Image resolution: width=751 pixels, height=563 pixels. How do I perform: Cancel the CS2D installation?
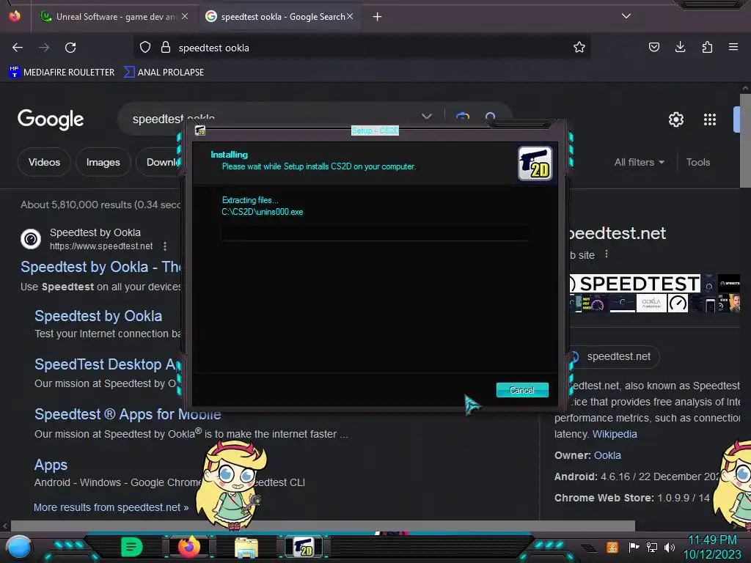point(522,390)
